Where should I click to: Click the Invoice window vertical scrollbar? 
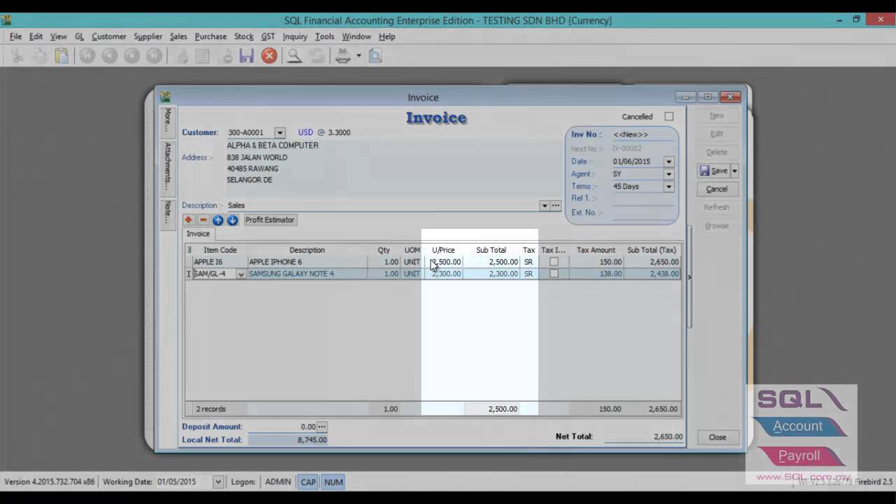point(689,276)
